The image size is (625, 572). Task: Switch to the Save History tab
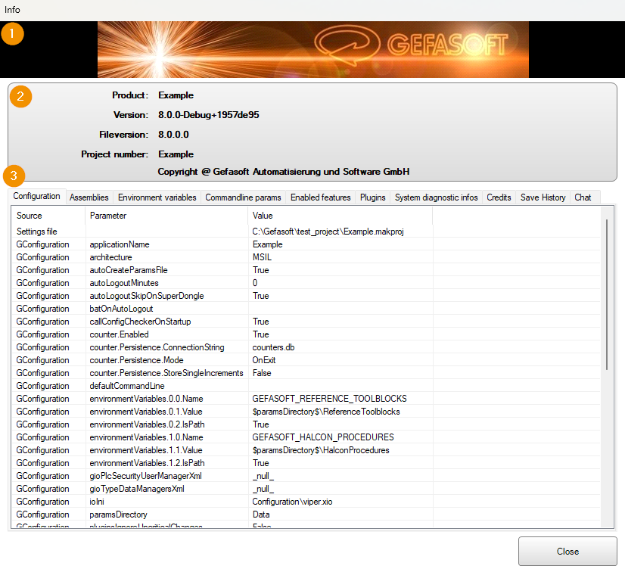pos(543,197)
